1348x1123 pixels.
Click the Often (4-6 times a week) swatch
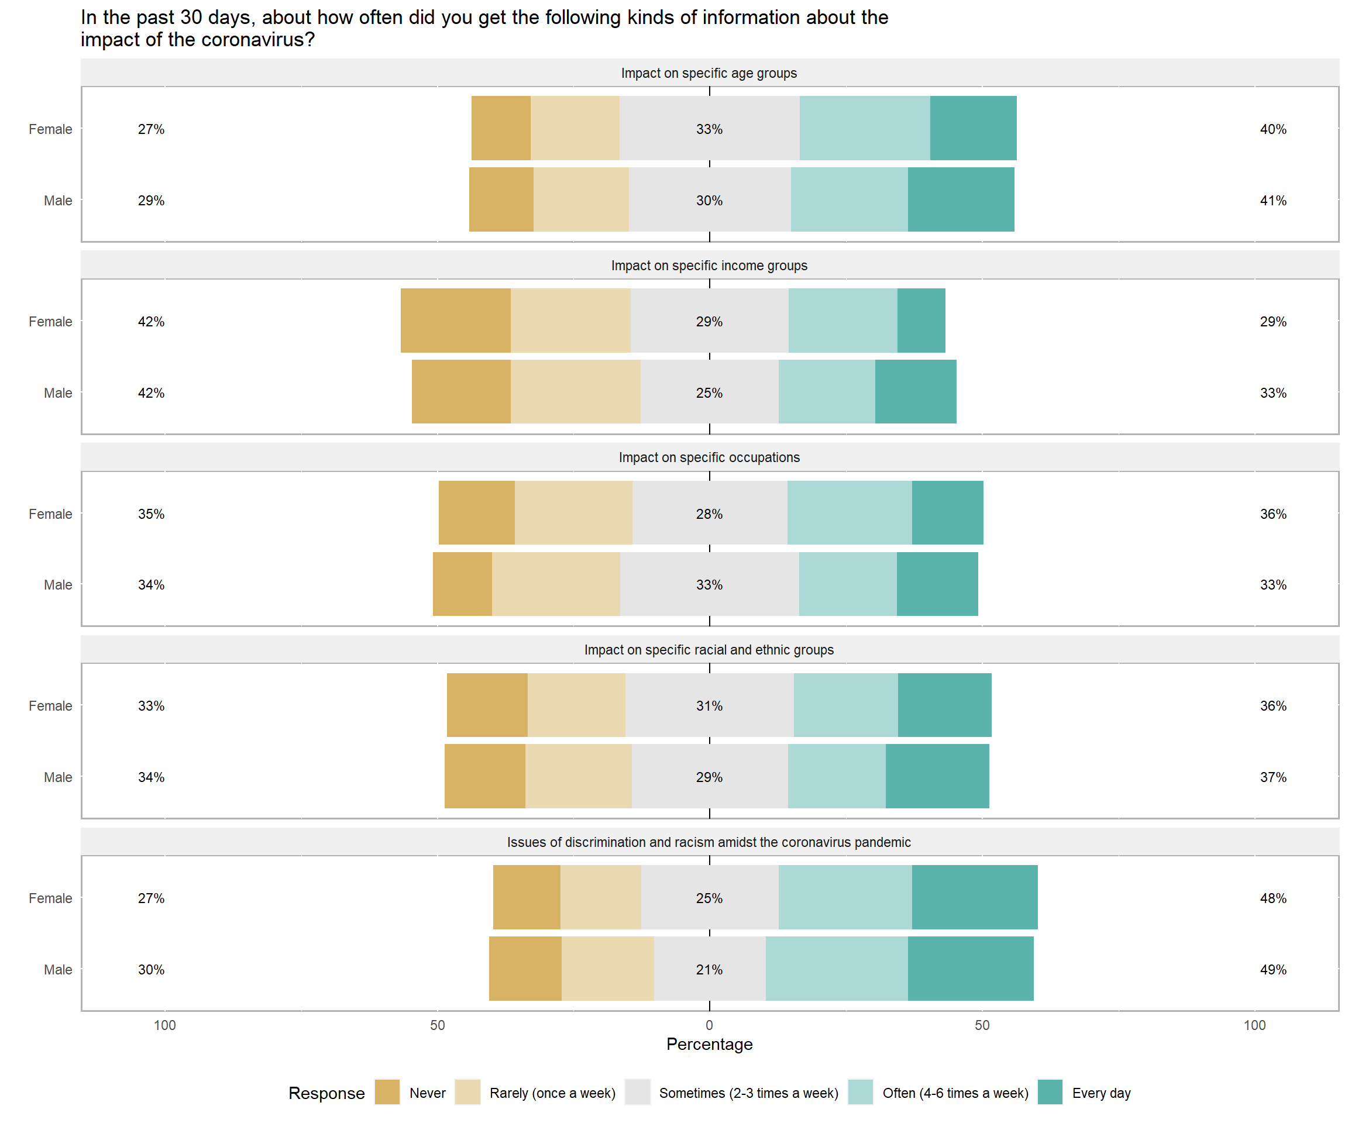[860, 1092]
